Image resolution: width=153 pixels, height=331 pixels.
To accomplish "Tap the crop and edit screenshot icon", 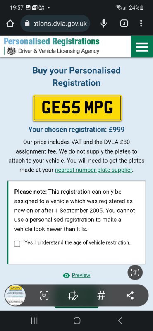I will tap(73, 295).
